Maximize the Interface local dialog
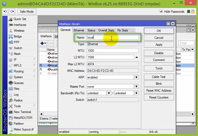This screenshot has height=136, width=198. (168, 24)
